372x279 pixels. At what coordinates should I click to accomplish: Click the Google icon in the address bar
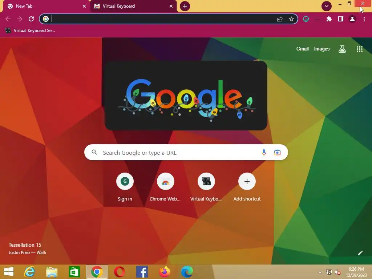pyautogui.click(x=46, y=19)
